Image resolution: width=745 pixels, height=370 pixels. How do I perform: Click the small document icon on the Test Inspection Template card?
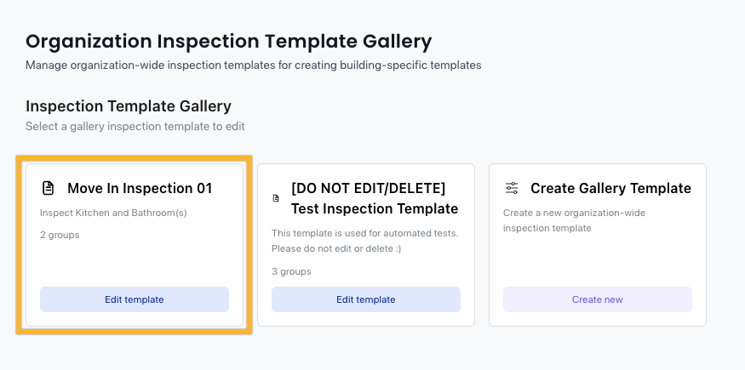pos(276,198)
